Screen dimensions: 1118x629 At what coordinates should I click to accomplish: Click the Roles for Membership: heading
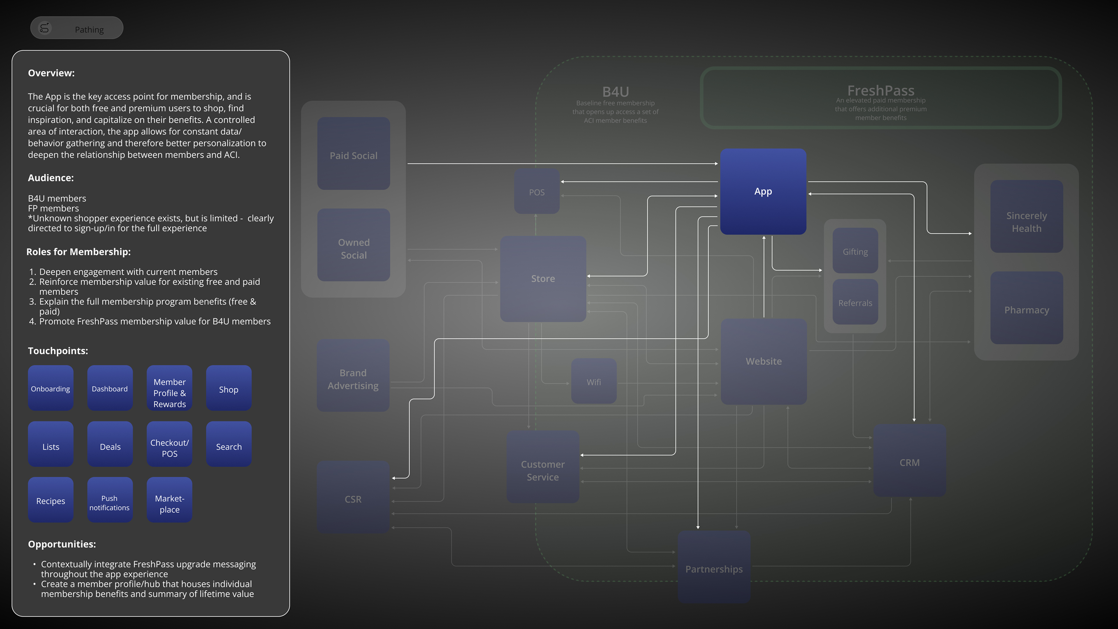pos(79,252)
